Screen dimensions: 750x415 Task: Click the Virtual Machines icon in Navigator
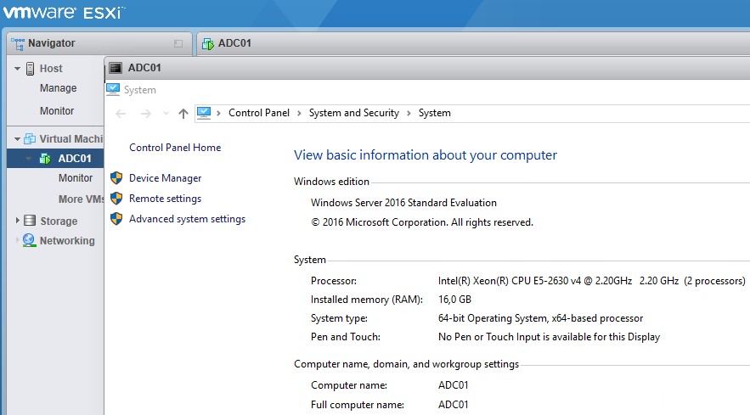(x=30, y=139)
